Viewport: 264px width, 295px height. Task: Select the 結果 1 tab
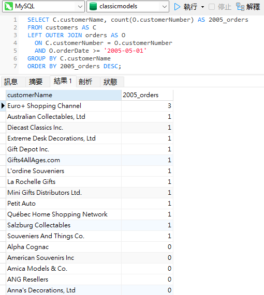click(x=63, y=81)
